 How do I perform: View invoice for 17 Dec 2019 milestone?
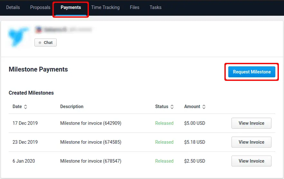[251, 123]
